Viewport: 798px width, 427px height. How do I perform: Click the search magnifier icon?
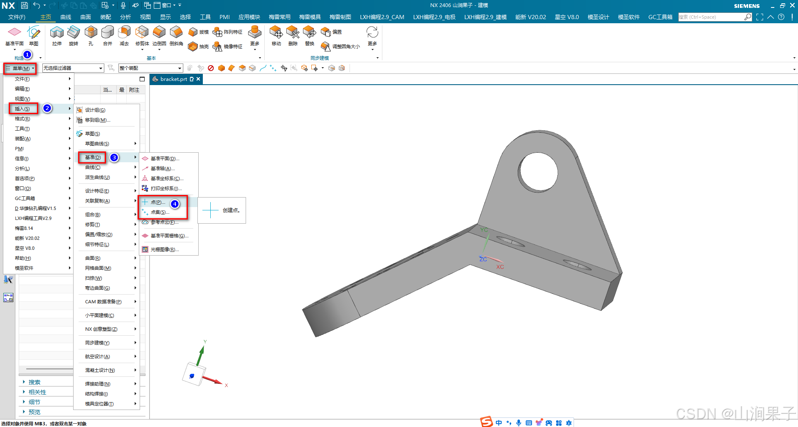(748, 17)
